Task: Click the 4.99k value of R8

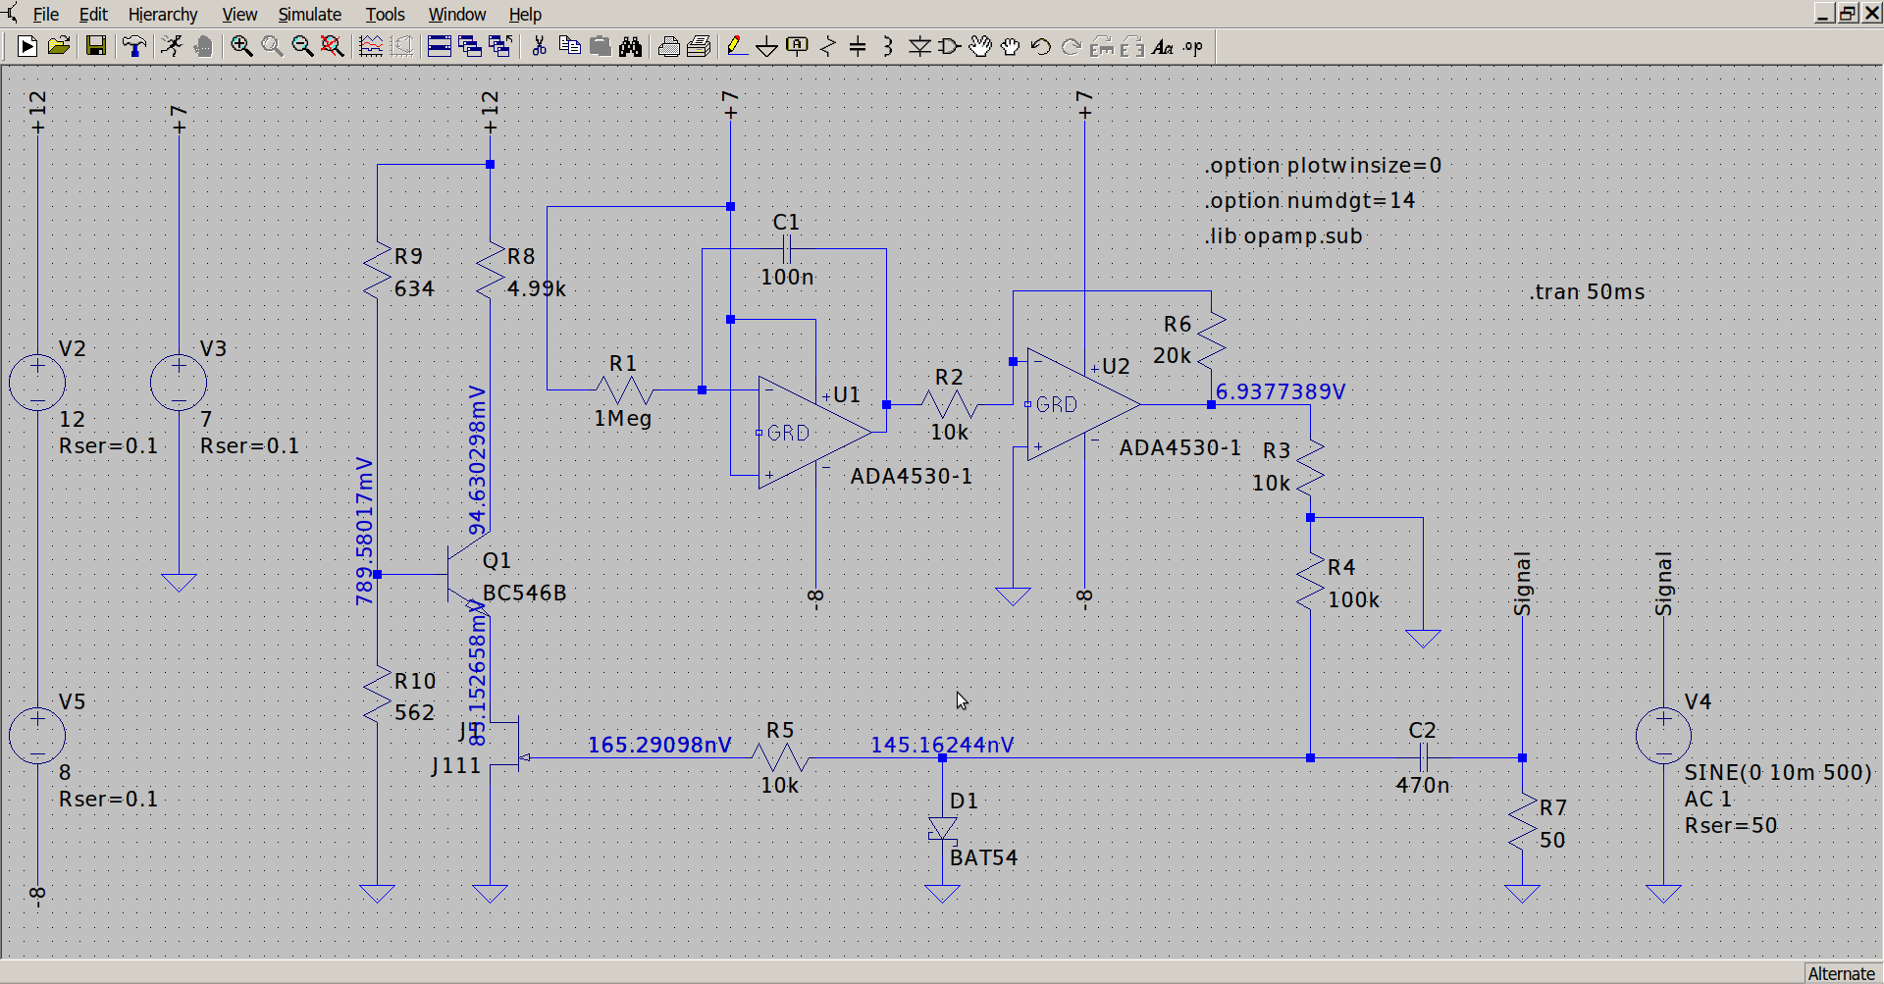Action: click(x=537, y=288)
